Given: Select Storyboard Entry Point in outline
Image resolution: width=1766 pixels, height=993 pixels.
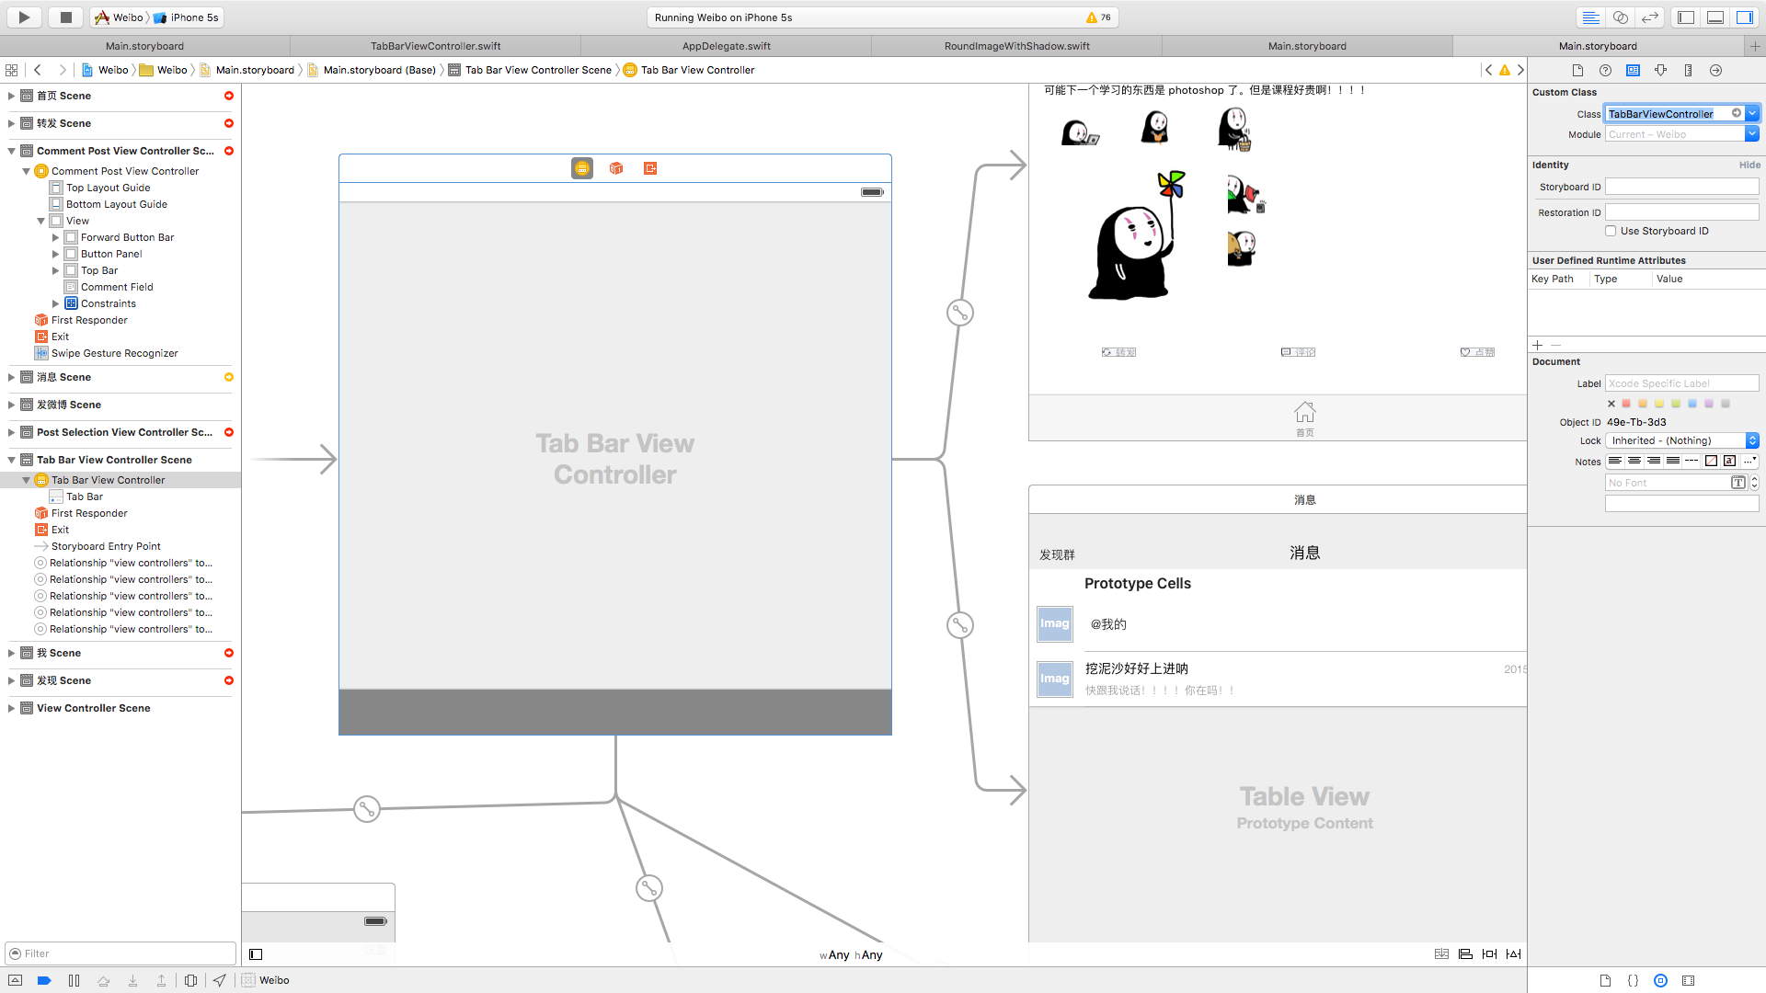Looking at the screenshot, I should pyautogui.click(x=106, y=546).
